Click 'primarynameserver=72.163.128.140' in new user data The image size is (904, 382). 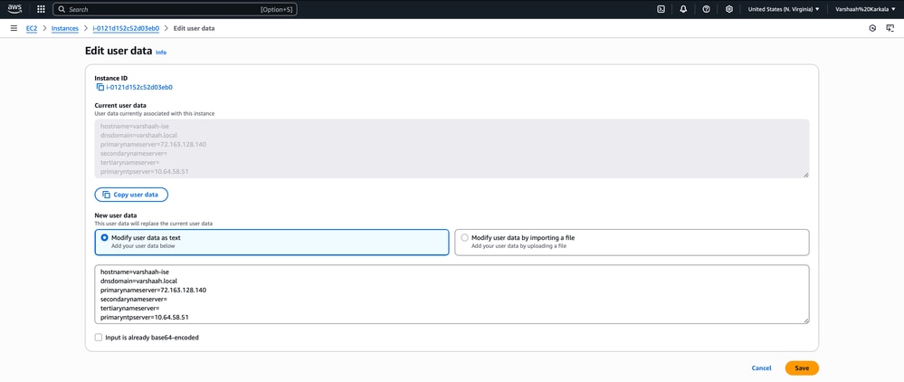(x=153, y=291)
